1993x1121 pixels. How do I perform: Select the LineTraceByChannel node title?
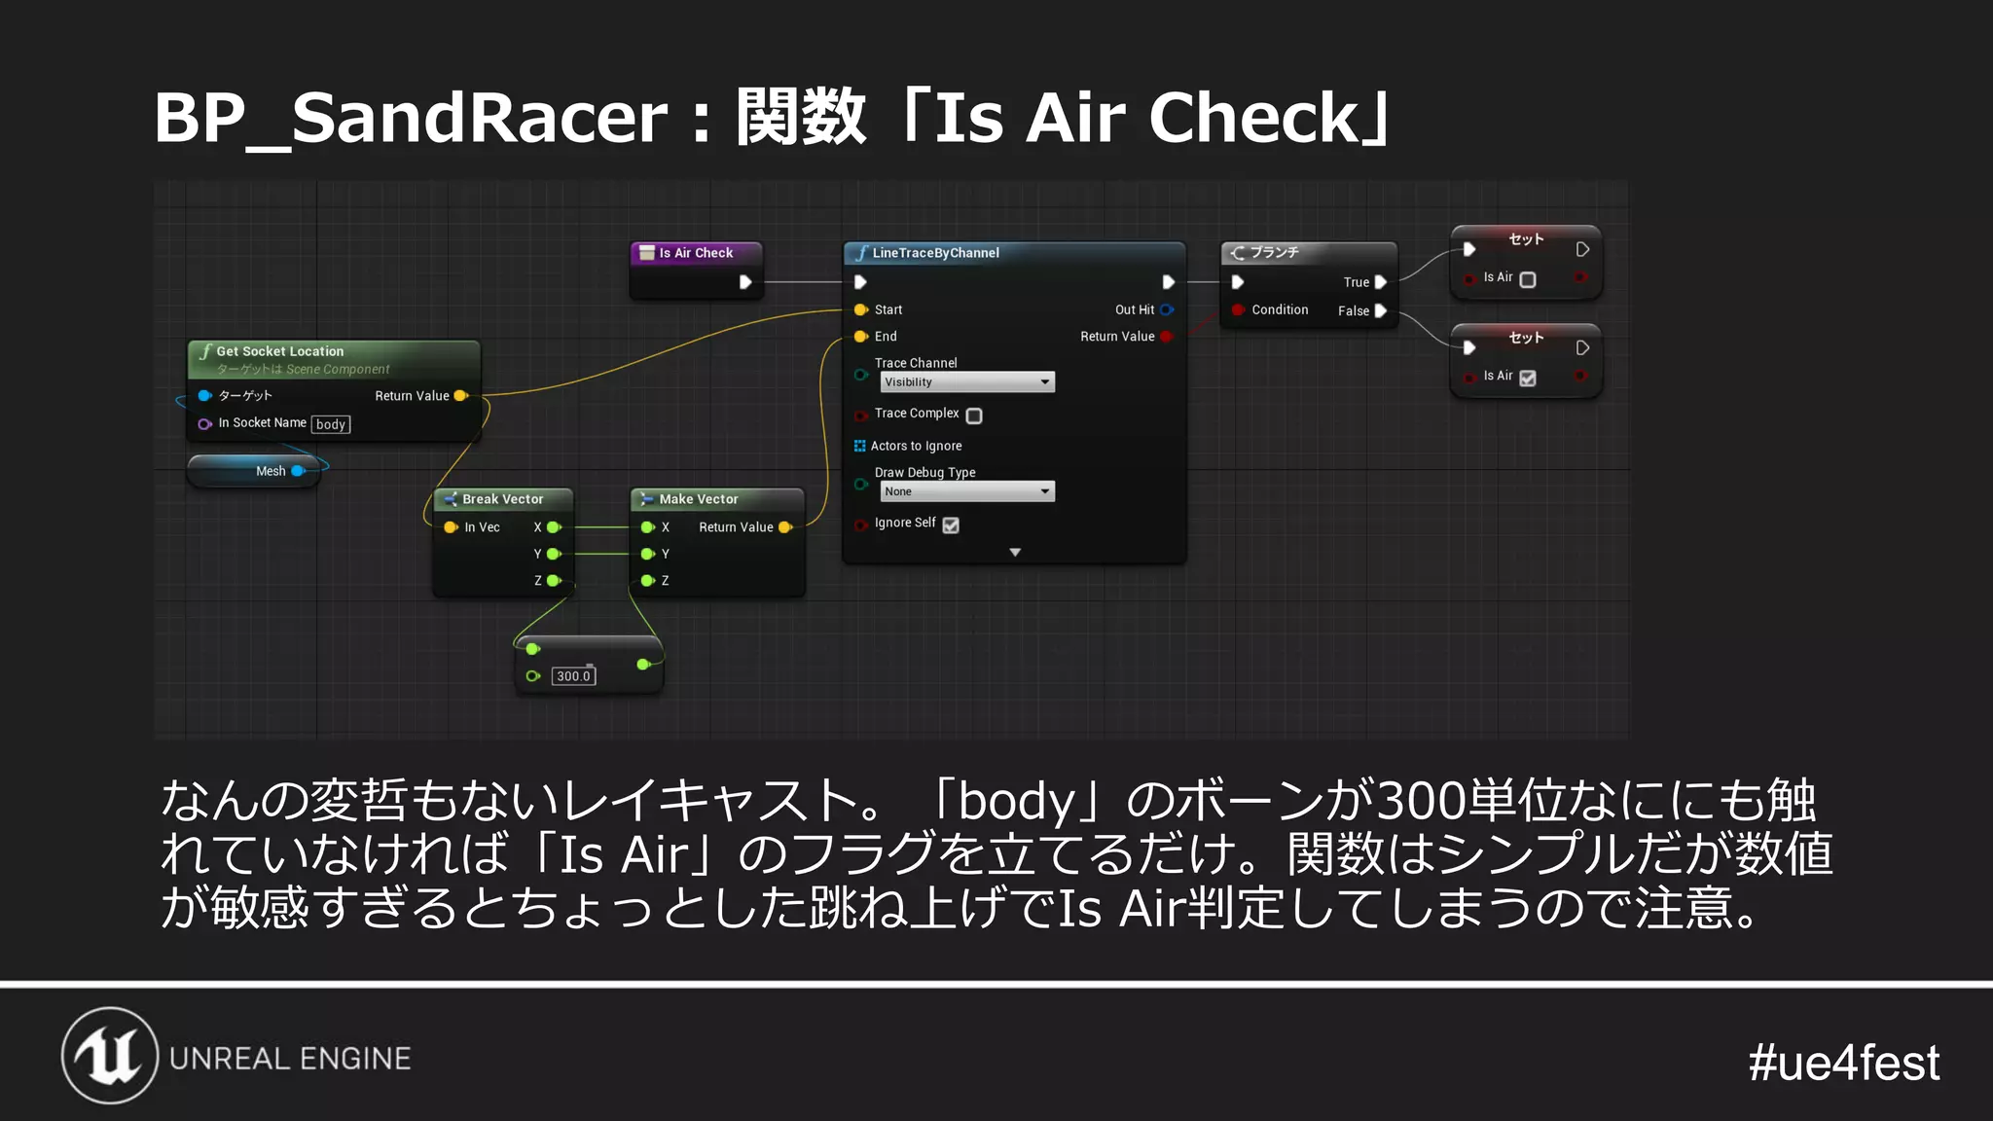[x=935, y=253]
